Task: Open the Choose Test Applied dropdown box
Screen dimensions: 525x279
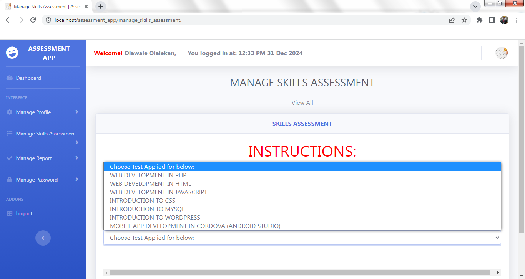Action: (302, 238)
